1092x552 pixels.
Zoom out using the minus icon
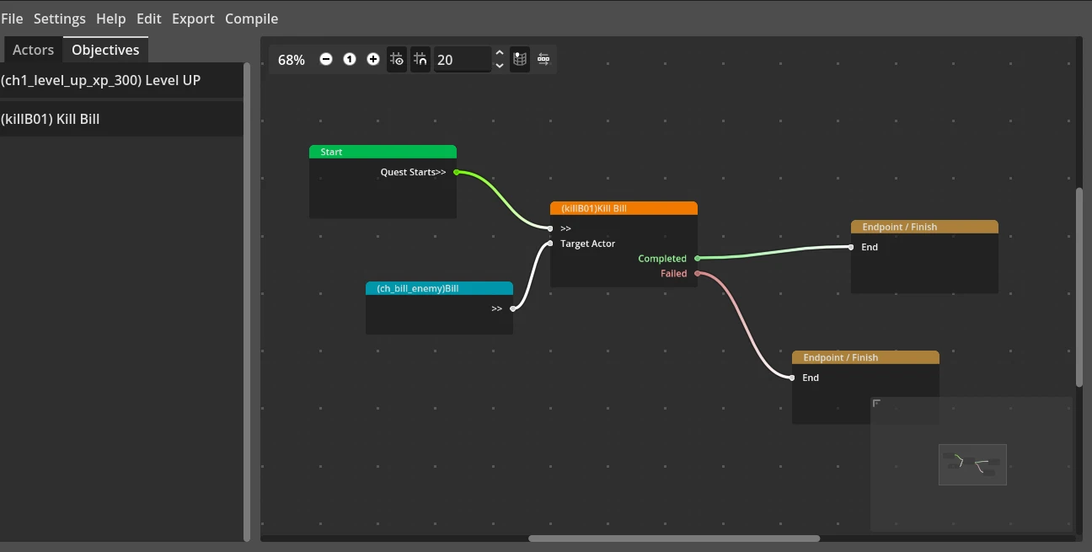click(326, 59)
